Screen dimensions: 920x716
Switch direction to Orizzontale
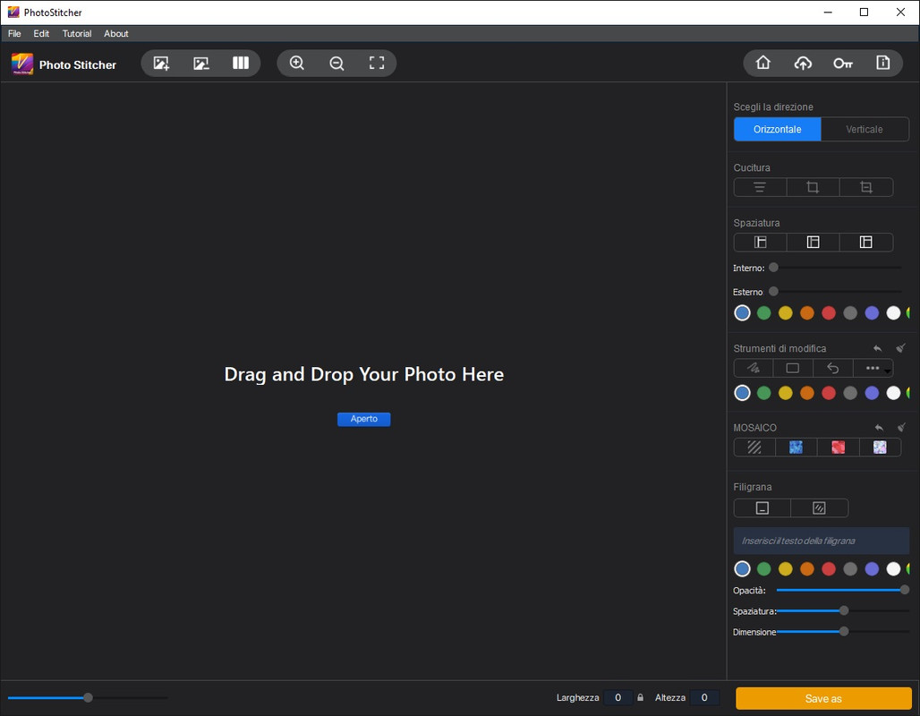[x=778, y=129]
